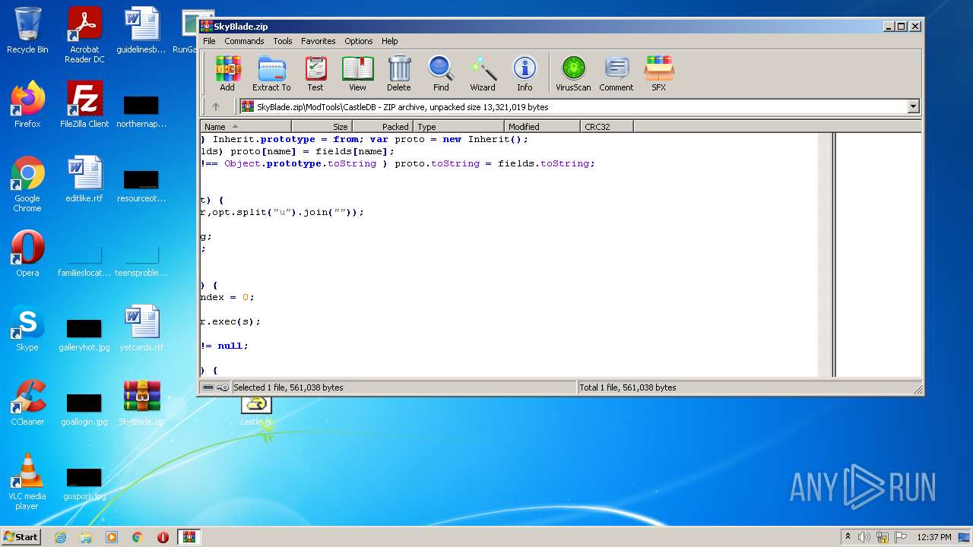This screenshot has width=973, height=547.
Task: Select castle.js file icon on desktop
Action: (256, 410)
